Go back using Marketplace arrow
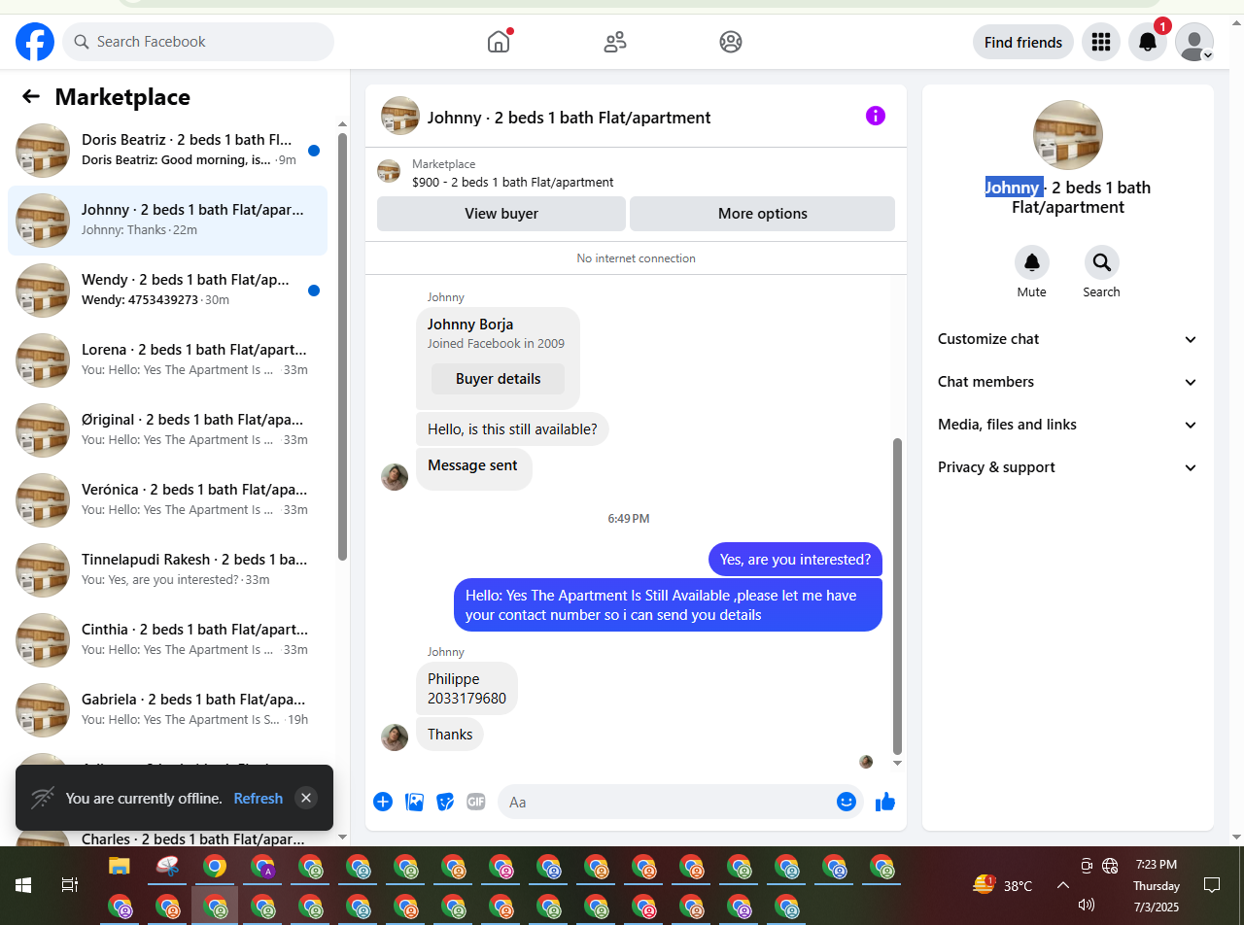The width and height of the screenshot is (1244, 925). 31,96
